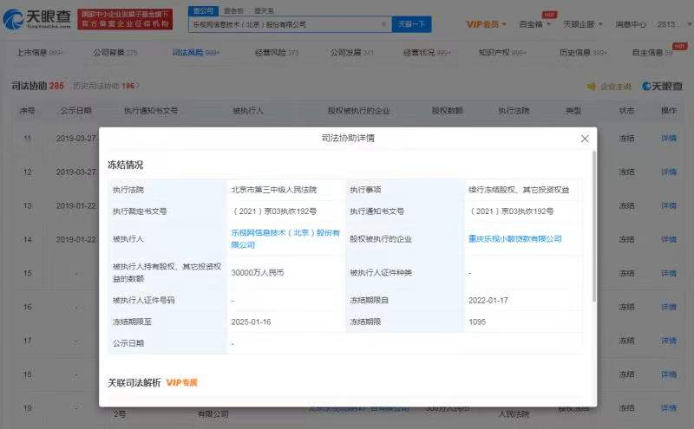Select the 经营风险 tab

[274, 53]
